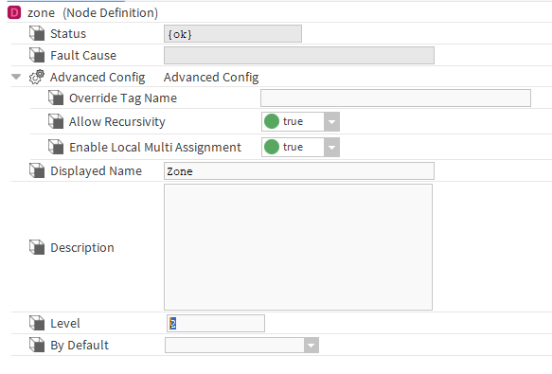
Task: Click the Level number field
Action: (x=216, y=323)
